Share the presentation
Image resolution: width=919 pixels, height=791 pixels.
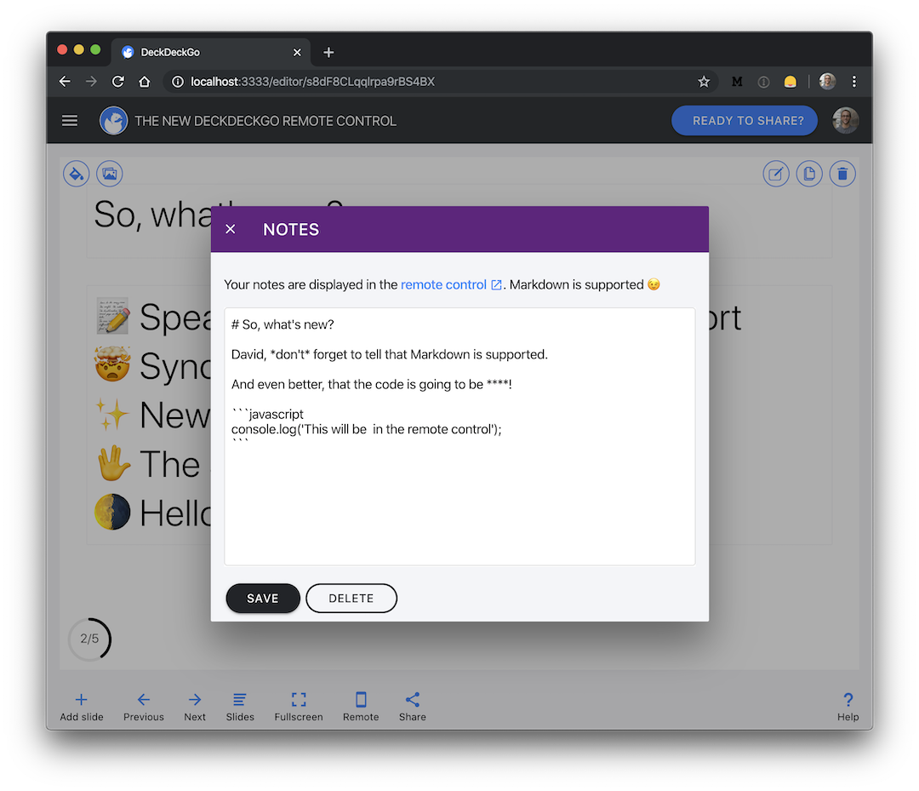tap(412, 705)
